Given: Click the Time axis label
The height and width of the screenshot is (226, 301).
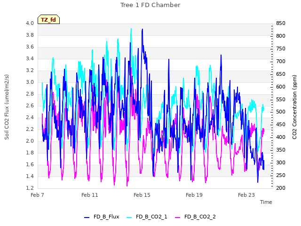Looking at the screenshot, I should (x=266, y=202).
